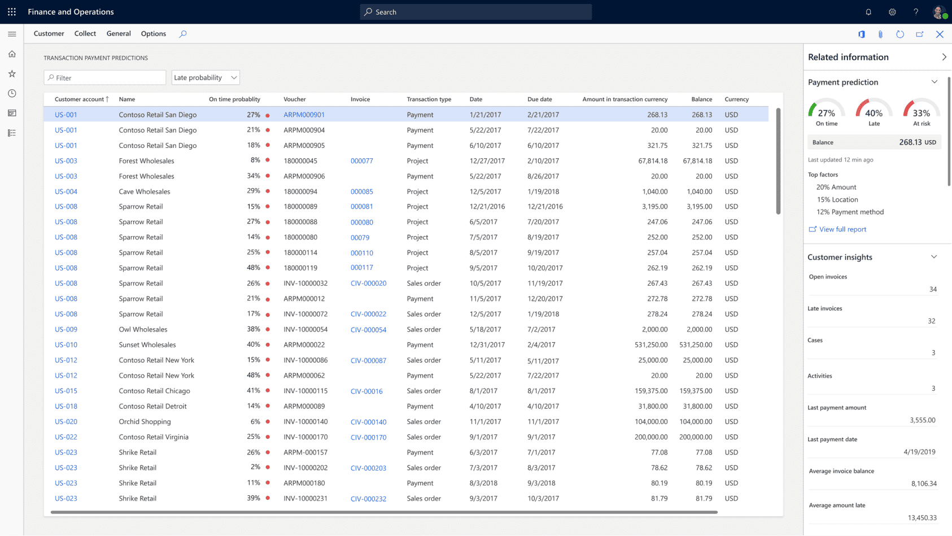Open notifications bell icon
Viewport: 952px width, 536px height.
(868, 12)
